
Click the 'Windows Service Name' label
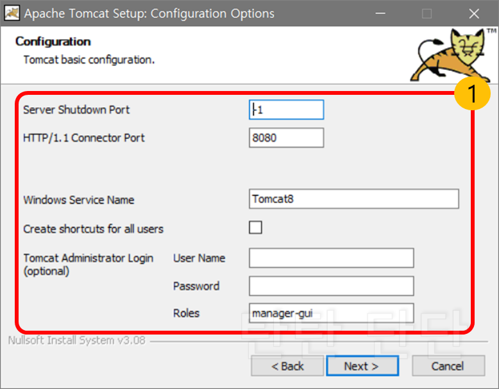(79, 200)
